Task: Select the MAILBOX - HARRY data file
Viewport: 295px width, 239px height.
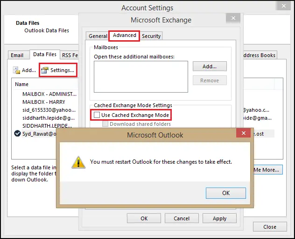Action: click(x=44, y=101)
